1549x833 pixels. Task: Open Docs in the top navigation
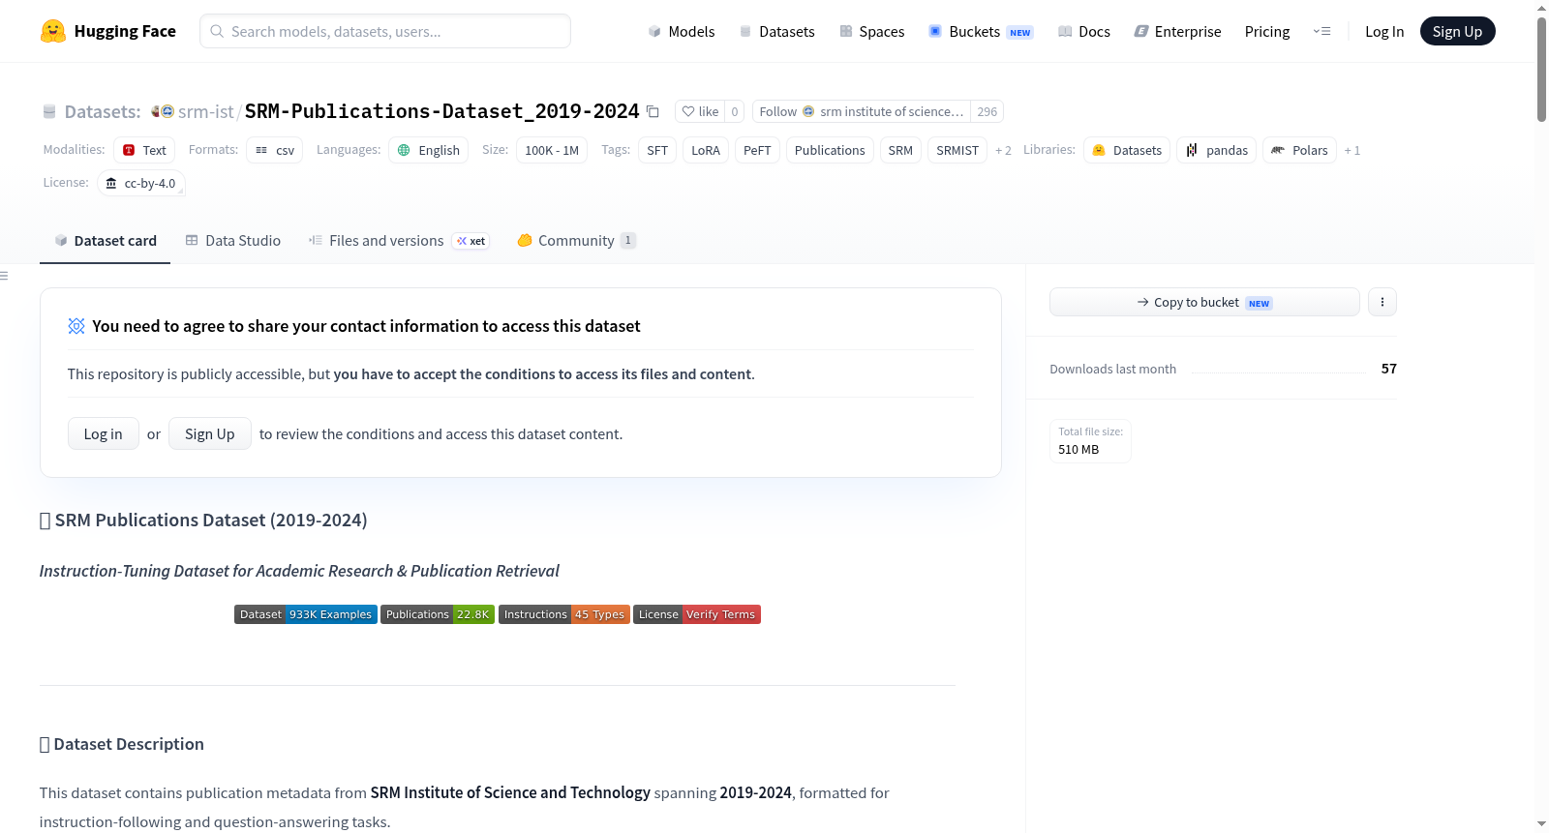click(1083, 31)
